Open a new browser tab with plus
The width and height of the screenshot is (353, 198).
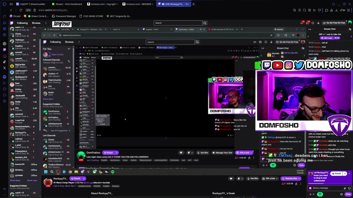(193, 4)
